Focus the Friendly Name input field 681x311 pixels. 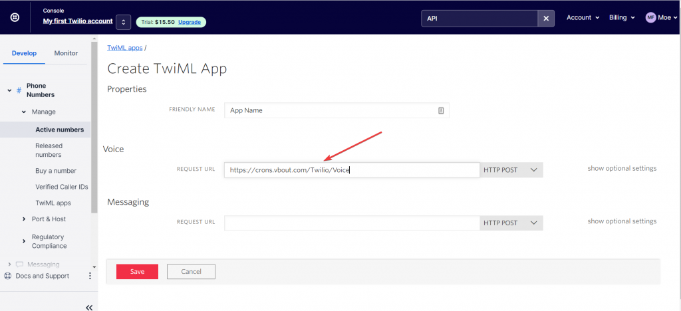point(337,110)
